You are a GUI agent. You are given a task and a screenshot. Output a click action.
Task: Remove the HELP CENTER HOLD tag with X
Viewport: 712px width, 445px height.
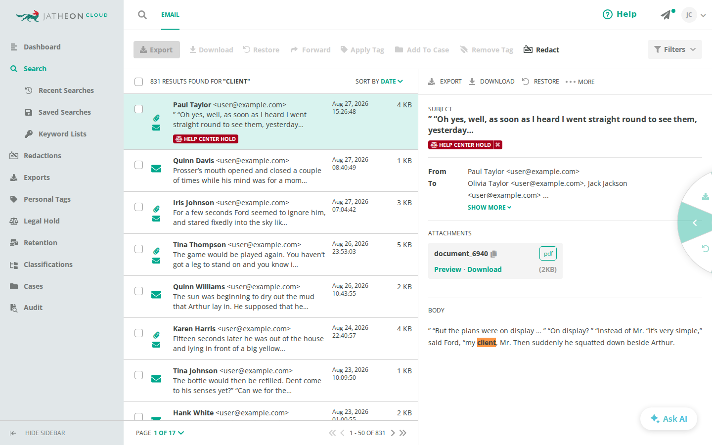(498, 145)
